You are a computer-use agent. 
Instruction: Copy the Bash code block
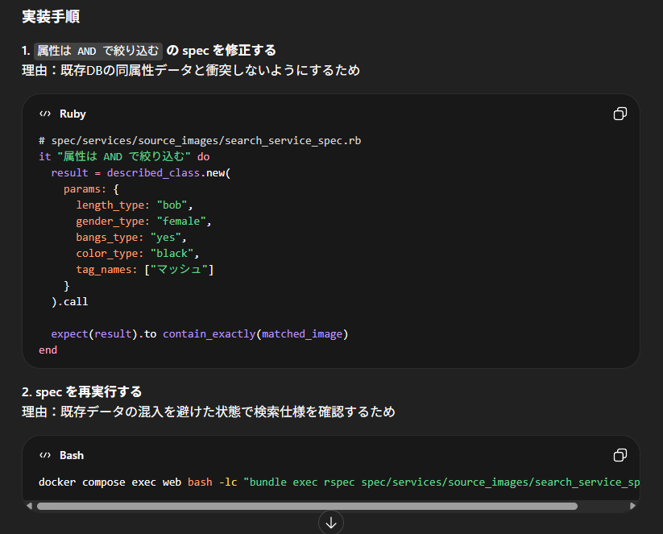tap(619, 455)
